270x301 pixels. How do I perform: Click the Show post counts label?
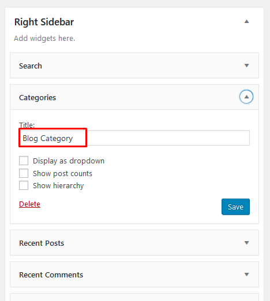(62, 174)
